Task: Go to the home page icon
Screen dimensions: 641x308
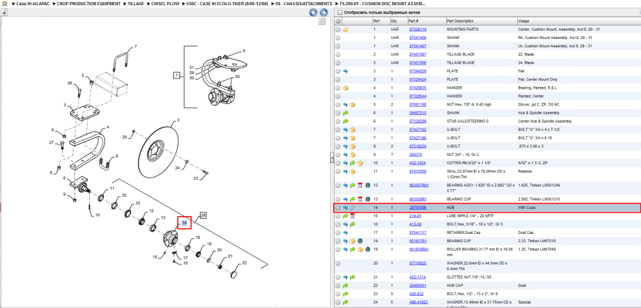Action: click(x=4, y=4)
